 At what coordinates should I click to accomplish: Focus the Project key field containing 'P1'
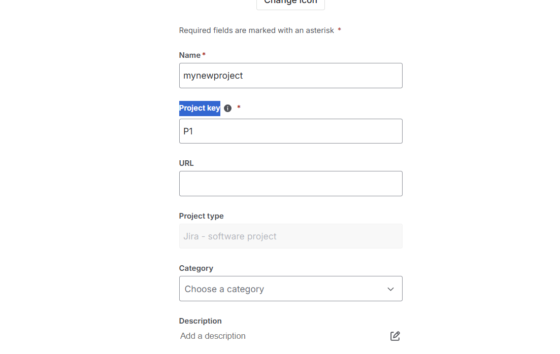coord(290,131)
